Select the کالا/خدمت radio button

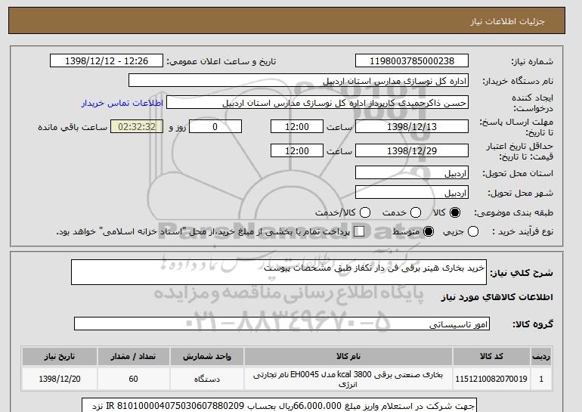point(365,212)
